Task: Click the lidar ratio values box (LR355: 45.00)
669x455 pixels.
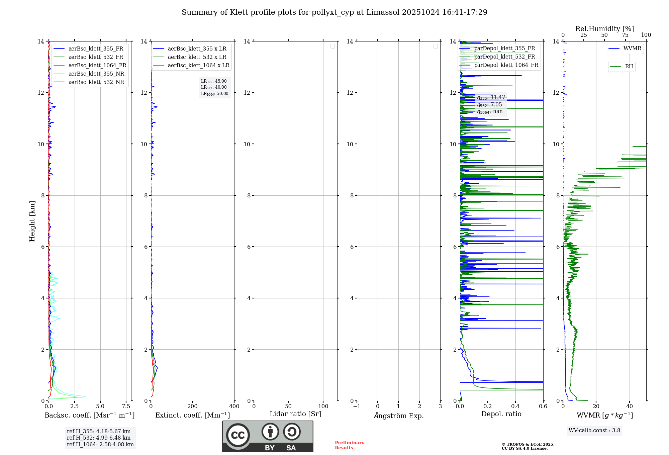Action: (x=214, y=87)
